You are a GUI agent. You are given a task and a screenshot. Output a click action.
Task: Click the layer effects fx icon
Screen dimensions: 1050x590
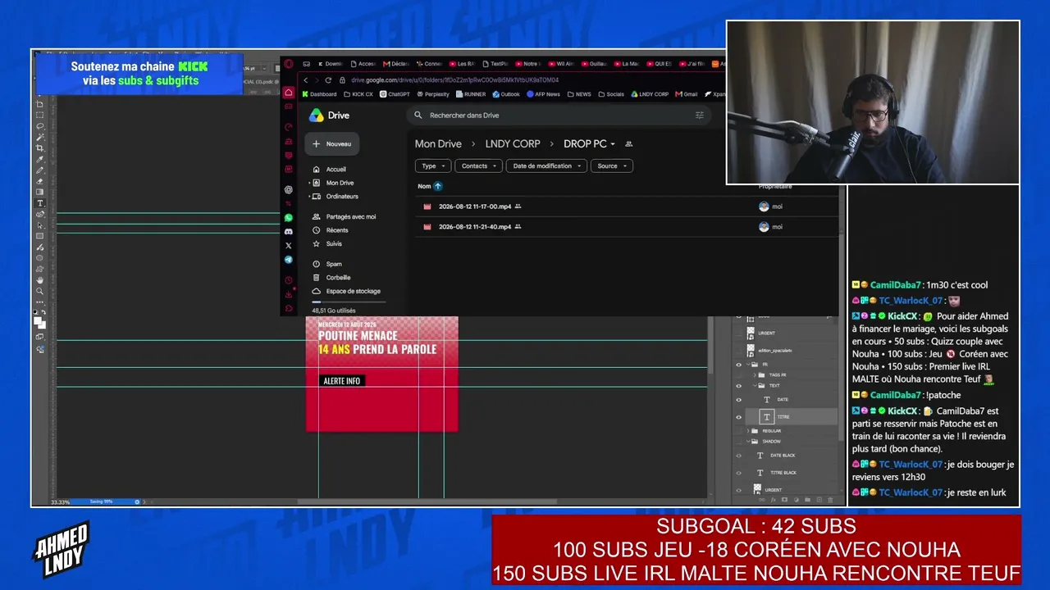[773, 500]
